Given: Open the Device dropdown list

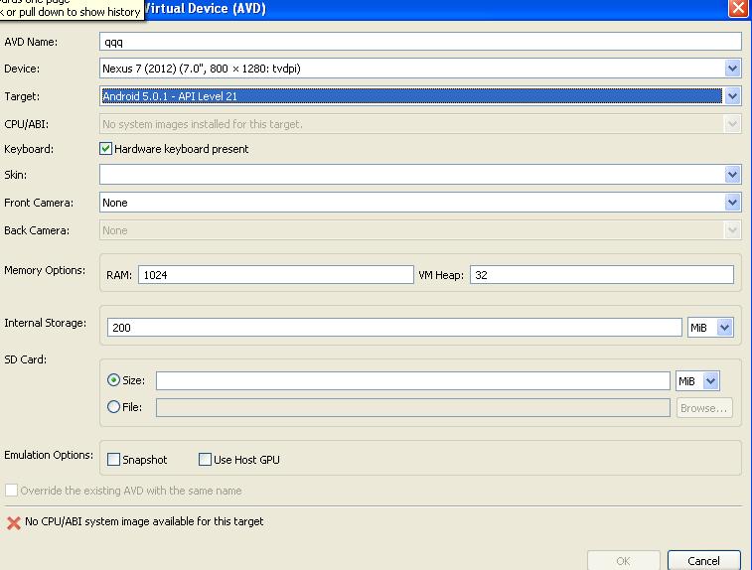Looking at the screenshot, I should pyautogui.click(x=732, y=69).
